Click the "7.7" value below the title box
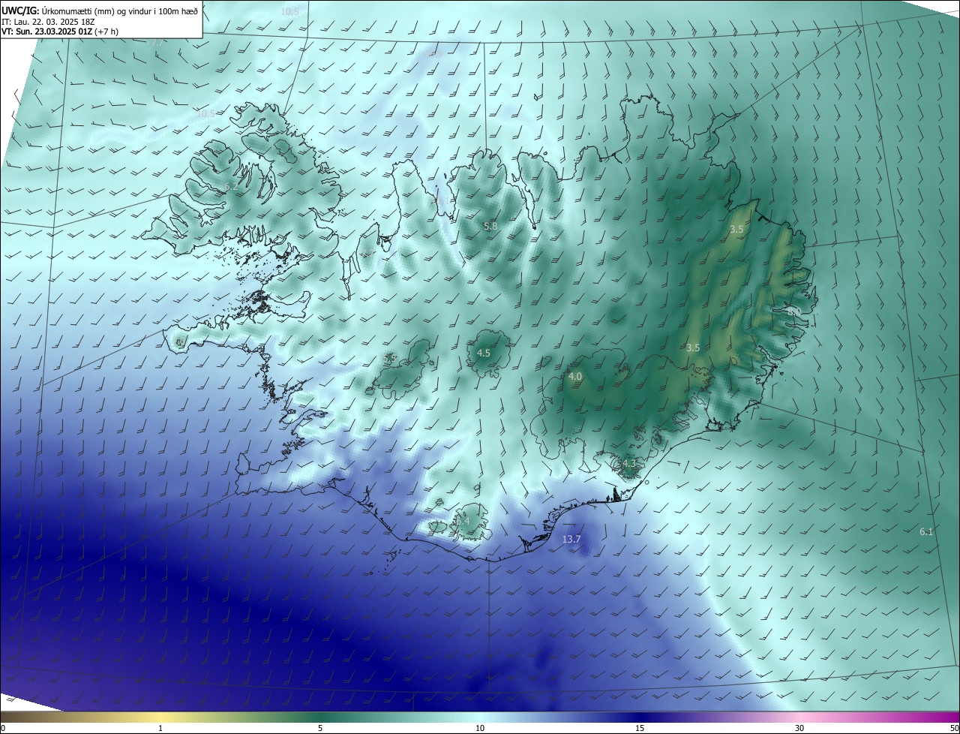Image resolution: width=960 pixels, height=734 pixels. (157, 44)
